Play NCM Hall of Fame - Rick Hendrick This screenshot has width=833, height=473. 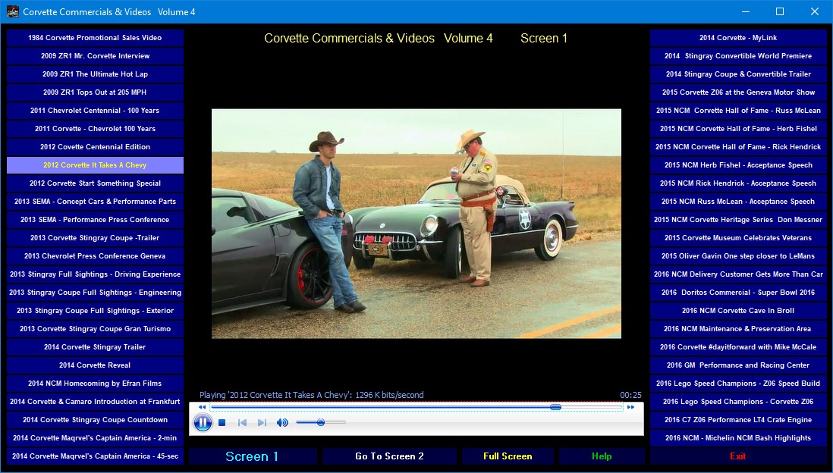(738, 146)
